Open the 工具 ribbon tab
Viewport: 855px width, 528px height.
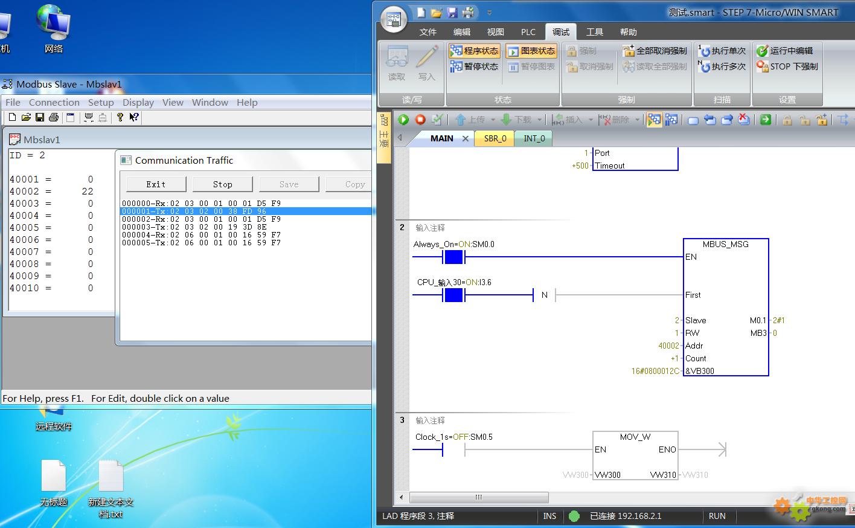(595, 32)
